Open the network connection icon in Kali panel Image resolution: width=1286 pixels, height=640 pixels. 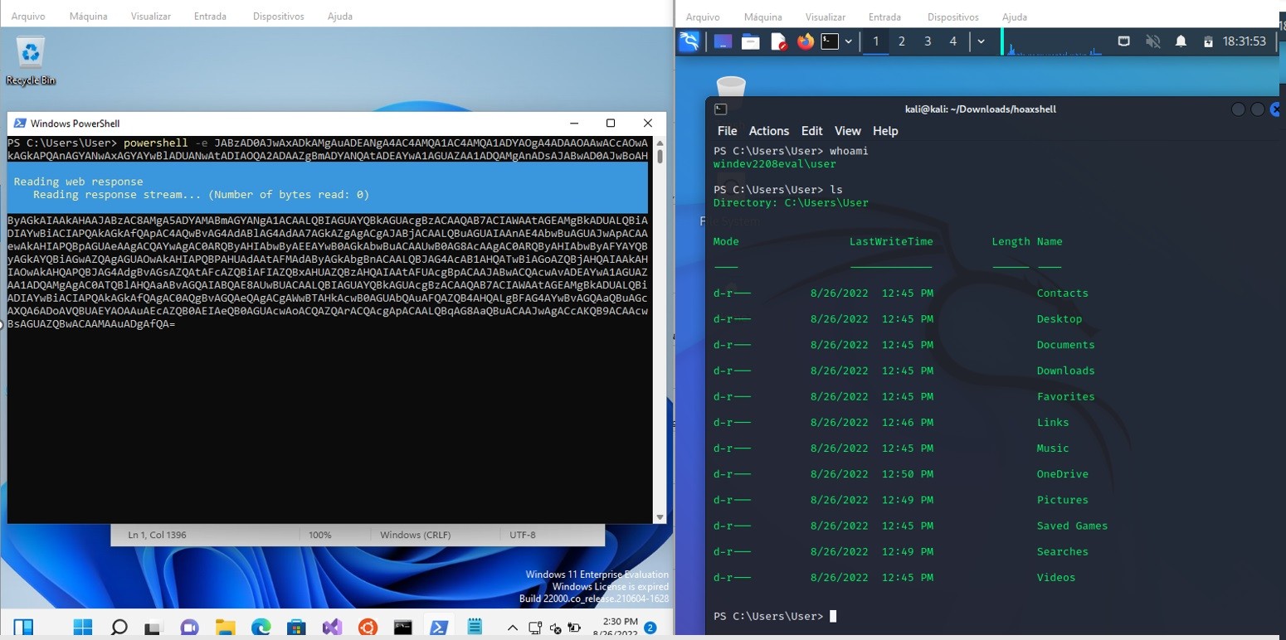point(1124,41)
